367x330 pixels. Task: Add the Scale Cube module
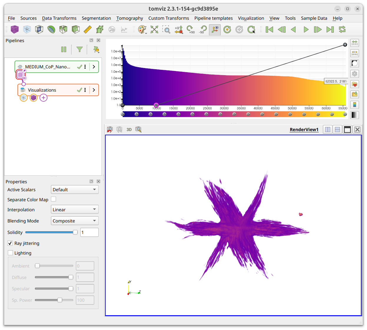click(100, 29)
